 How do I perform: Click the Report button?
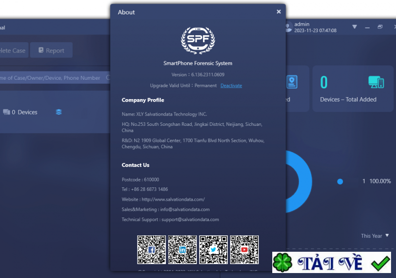pos(51,51)
